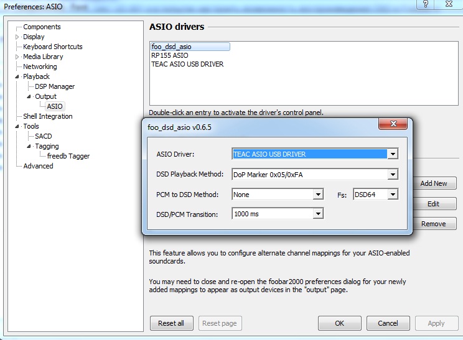The width and height of the screenshot is (463, 340).
Task: Collapse the Tools tree node
Action: [17, 126]
